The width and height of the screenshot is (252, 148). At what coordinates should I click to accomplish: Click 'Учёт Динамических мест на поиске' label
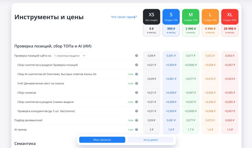coord(41,83)
